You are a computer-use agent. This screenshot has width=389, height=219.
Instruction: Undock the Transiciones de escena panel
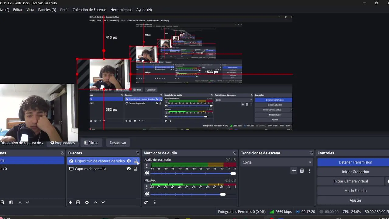(311, 153)
